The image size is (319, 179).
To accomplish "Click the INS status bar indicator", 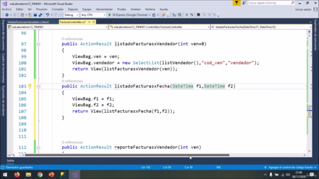I will (x=218, y=168).
